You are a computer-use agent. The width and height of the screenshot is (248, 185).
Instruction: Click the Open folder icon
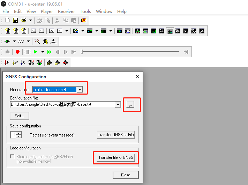23,20
